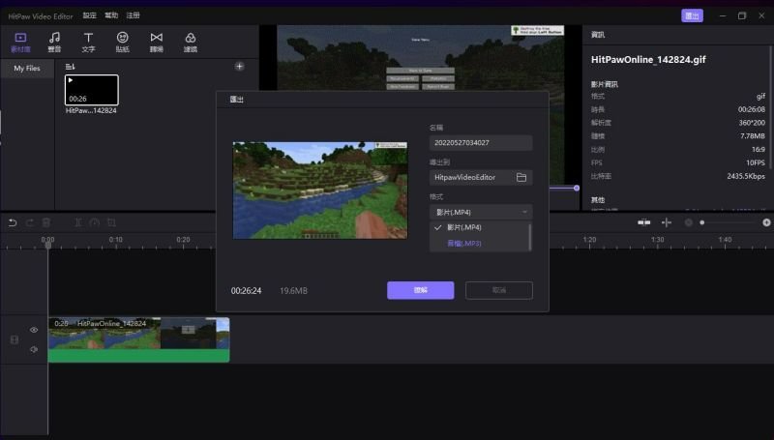The image size is (774, 440).
Task: Click the purple export button in the title bar
Action: pos(692,15)
